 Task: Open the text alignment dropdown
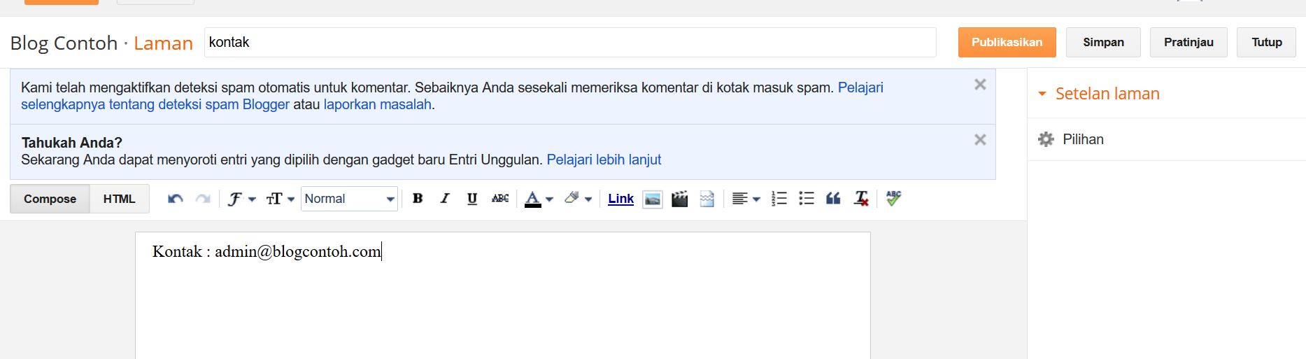(746, 199)
